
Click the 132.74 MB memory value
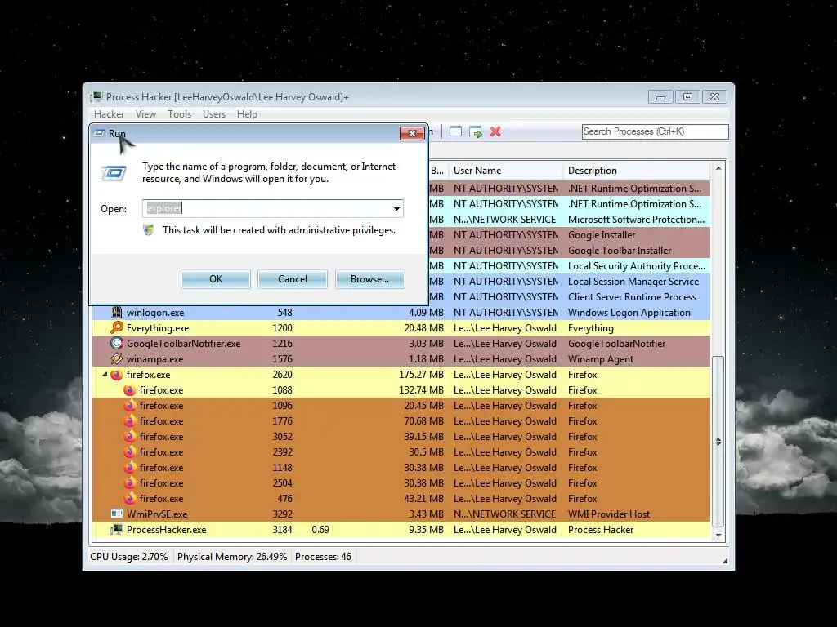(x=421, y=389)
